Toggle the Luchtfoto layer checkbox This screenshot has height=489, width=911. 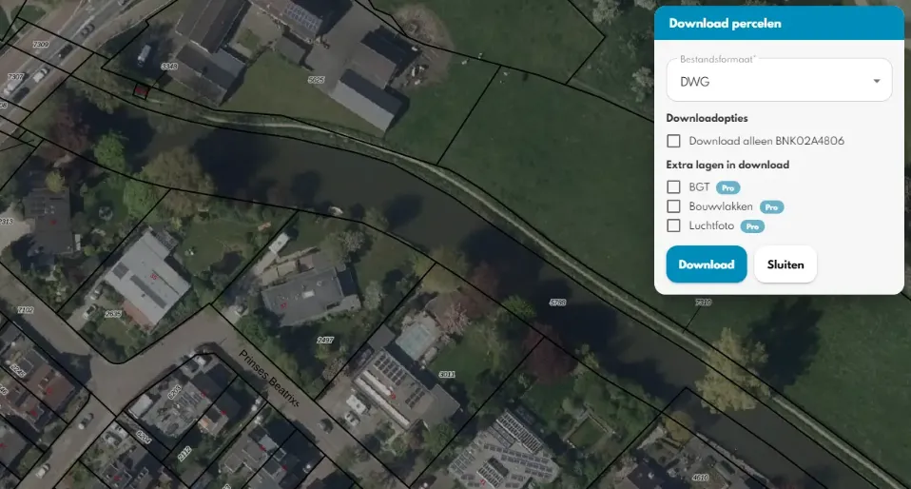674,226
